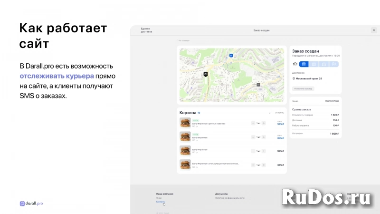
Task: Increase quantity of third burger item
Action: (x=264, y=151)
